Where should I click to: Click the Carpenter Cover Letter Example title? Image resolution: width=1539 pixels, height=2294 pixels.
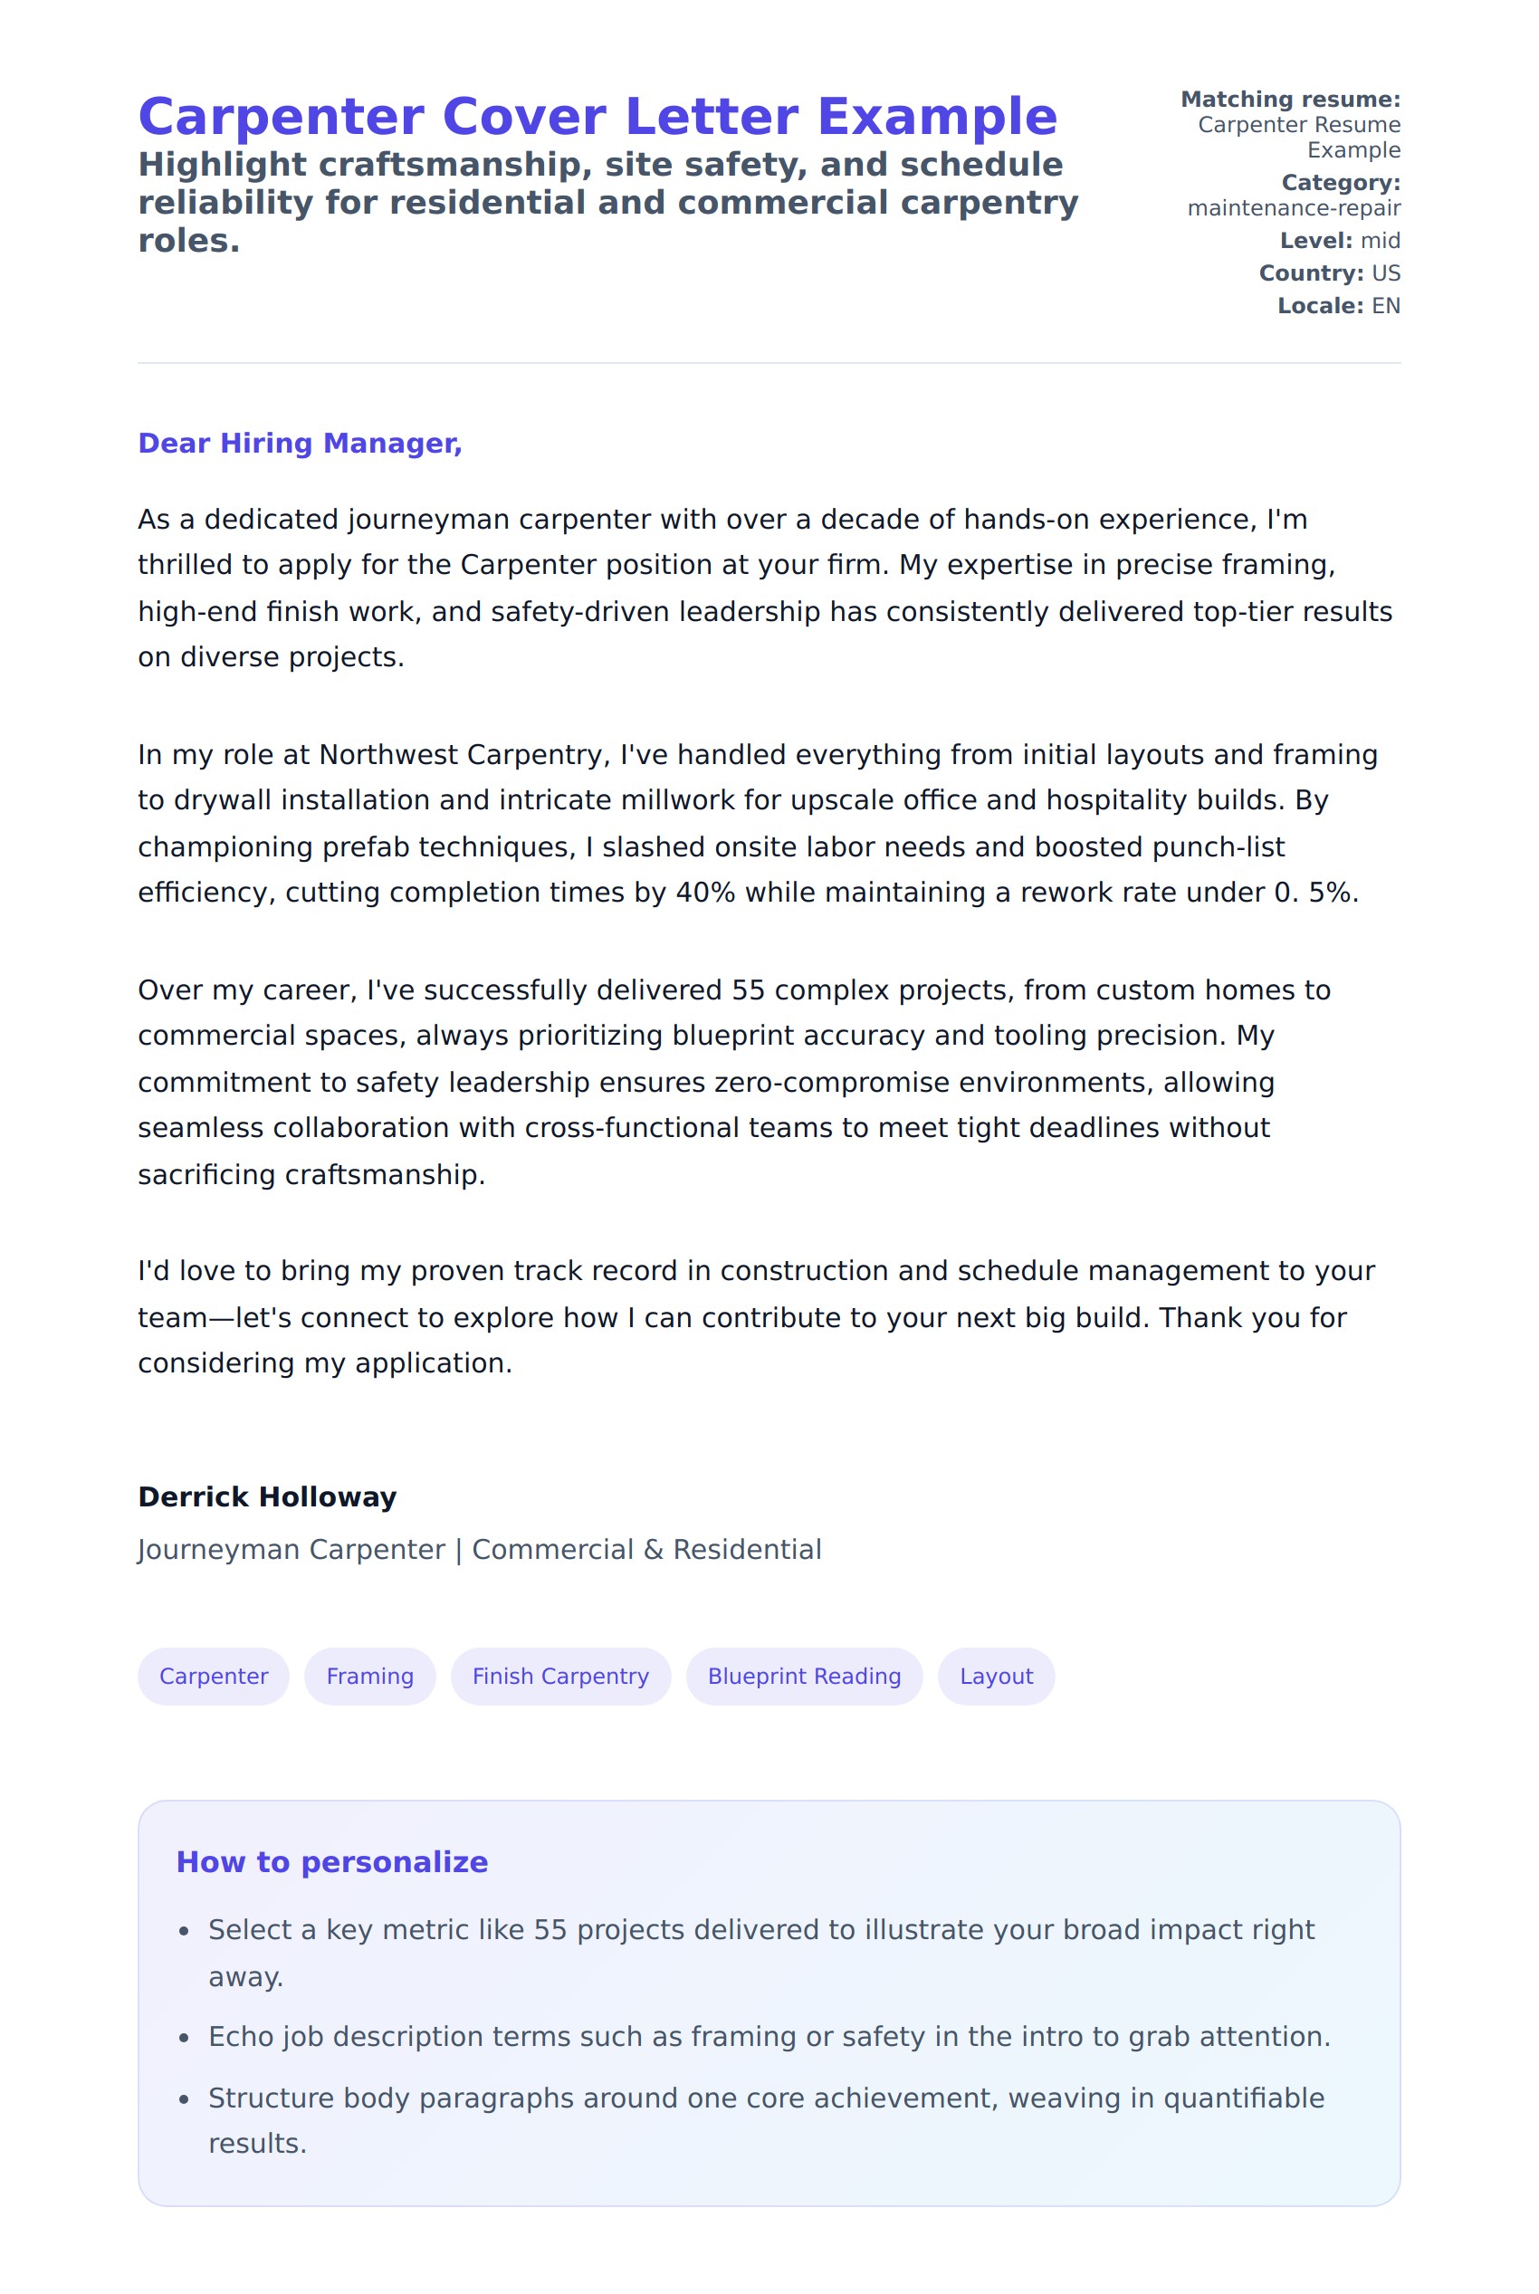(x=597, y=117)
